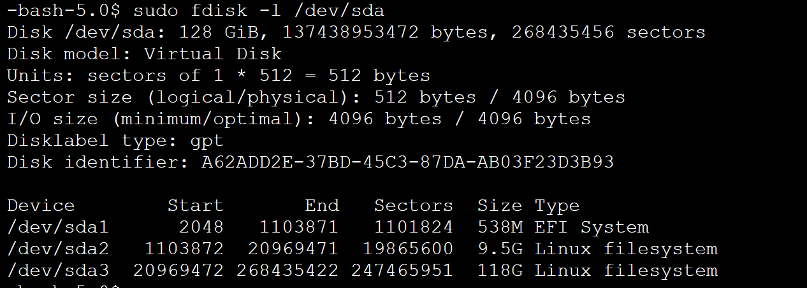Click the 9.5G size value
The width and height of the screenshot is (807, 288).
pos(500,248)
